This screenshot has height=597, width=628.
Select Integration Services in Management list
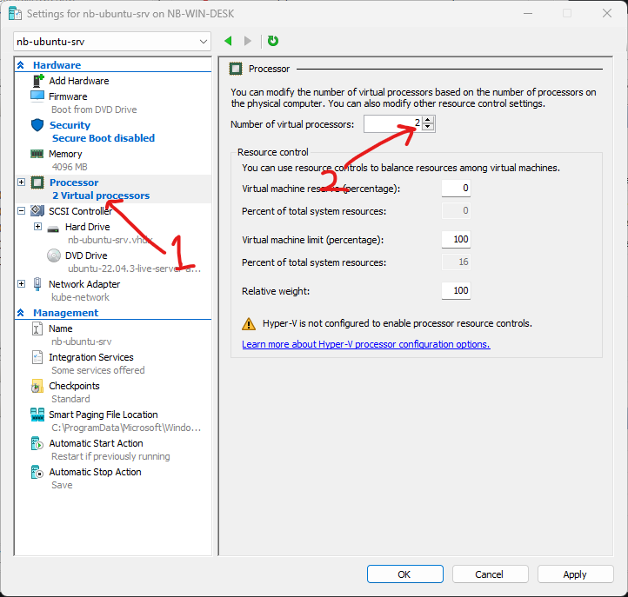tap(90, 357)
